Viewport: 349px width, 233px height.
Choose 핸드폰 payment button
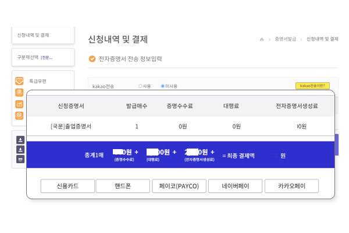pos(123,186)
